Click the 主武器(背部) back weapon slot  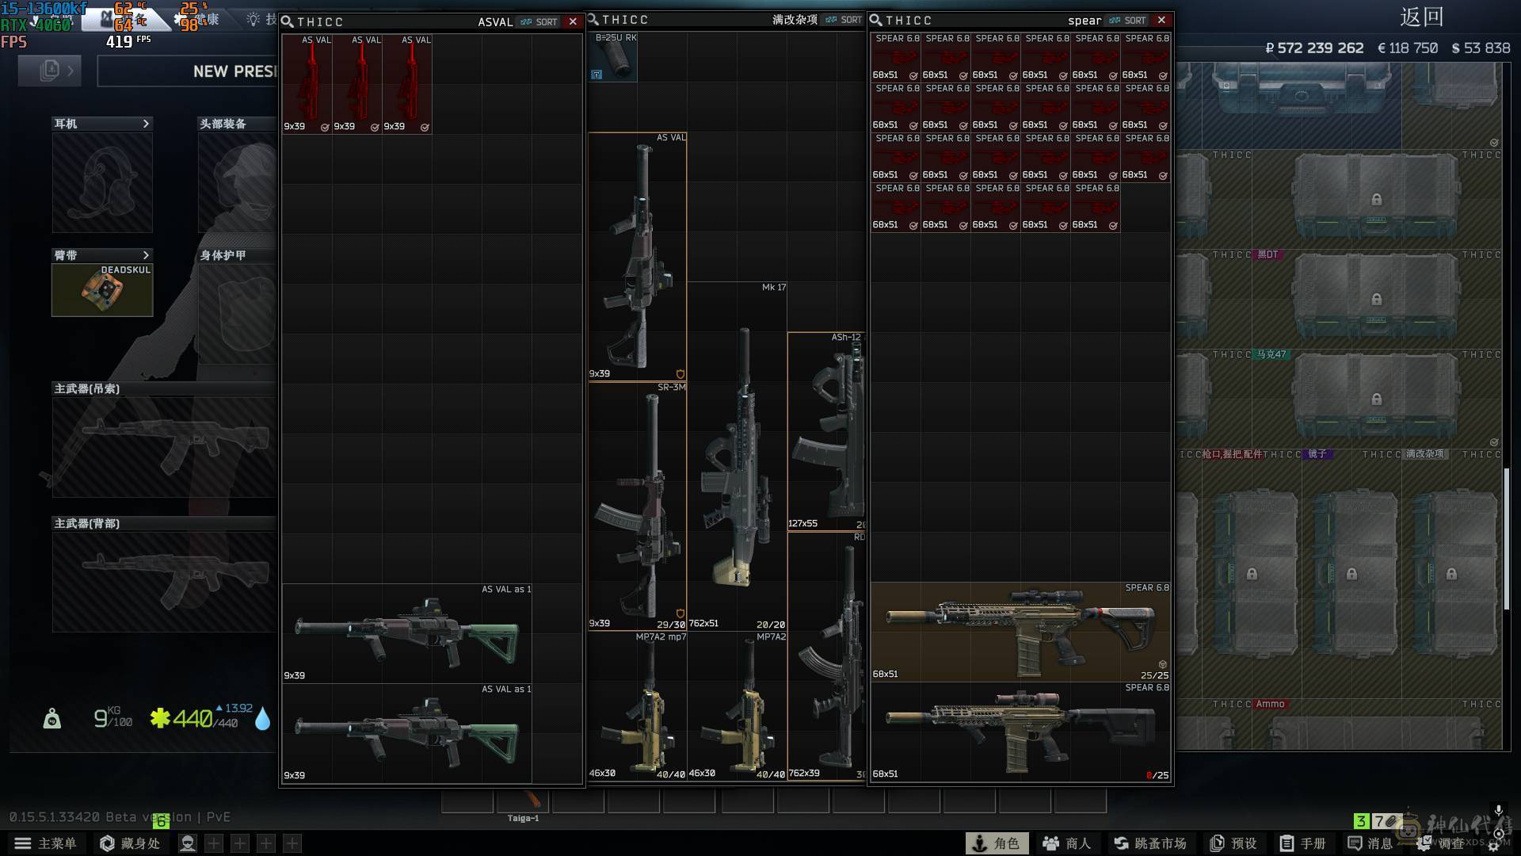point(165,582)
